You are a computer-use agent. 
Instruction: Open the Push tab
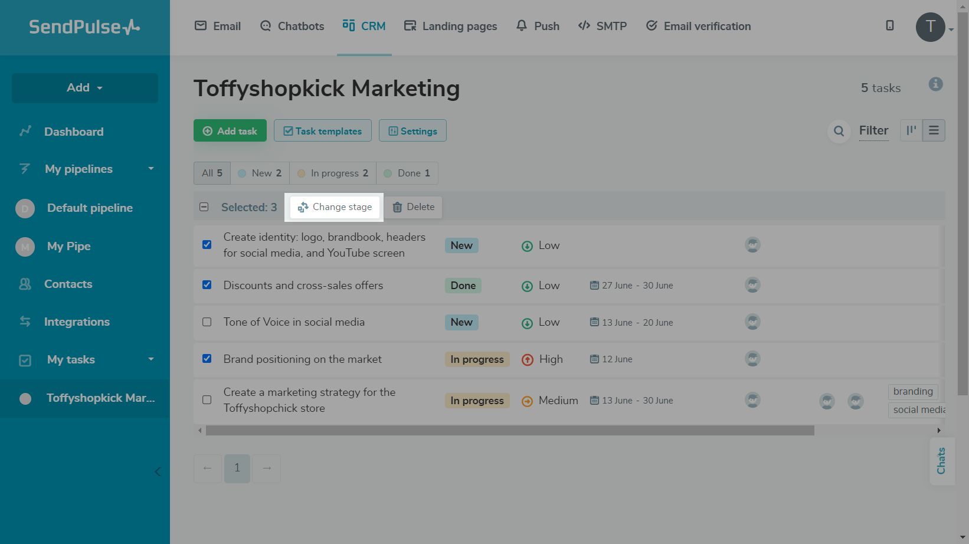tap(538, 26)
